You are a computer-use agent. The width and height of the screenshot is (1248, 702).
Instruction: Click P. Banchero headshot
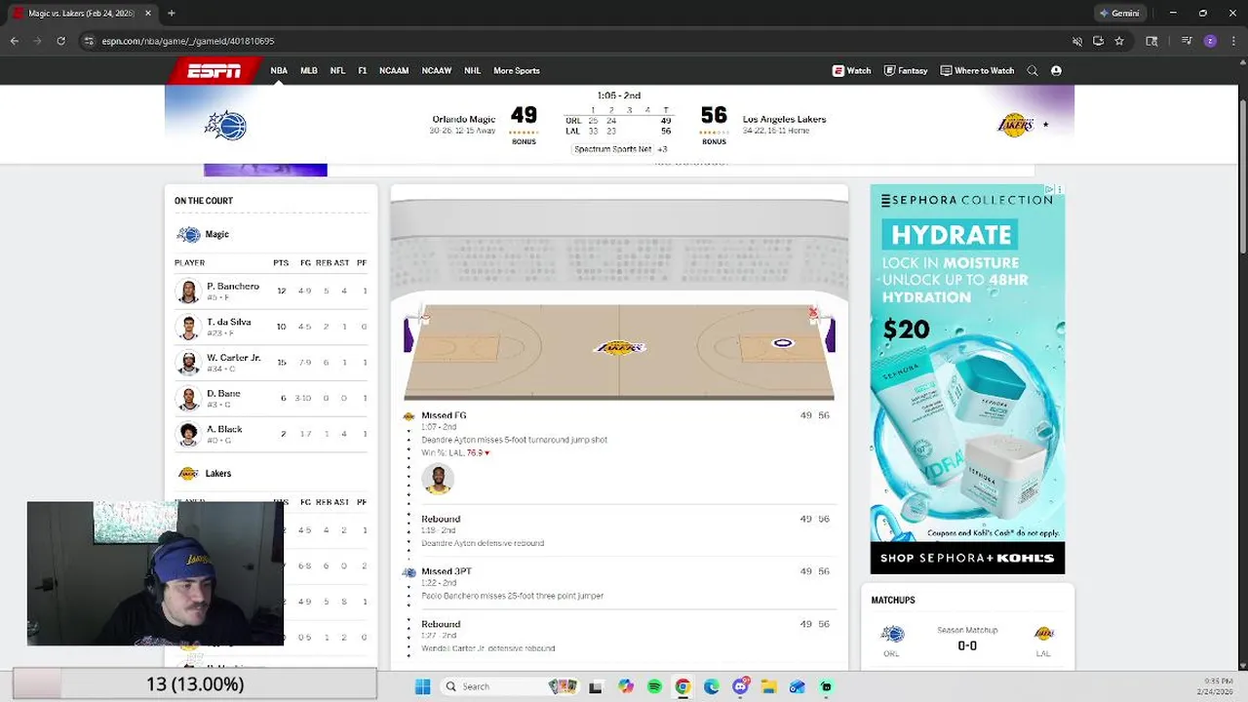(188, 291)
